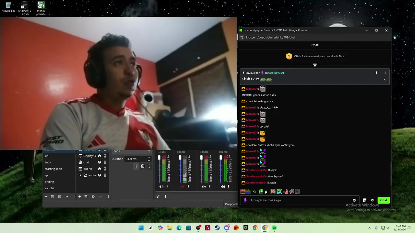The height and width of the screenshot is (233, 415).
Task: Expand the audio source group
Action: [80, 175]
